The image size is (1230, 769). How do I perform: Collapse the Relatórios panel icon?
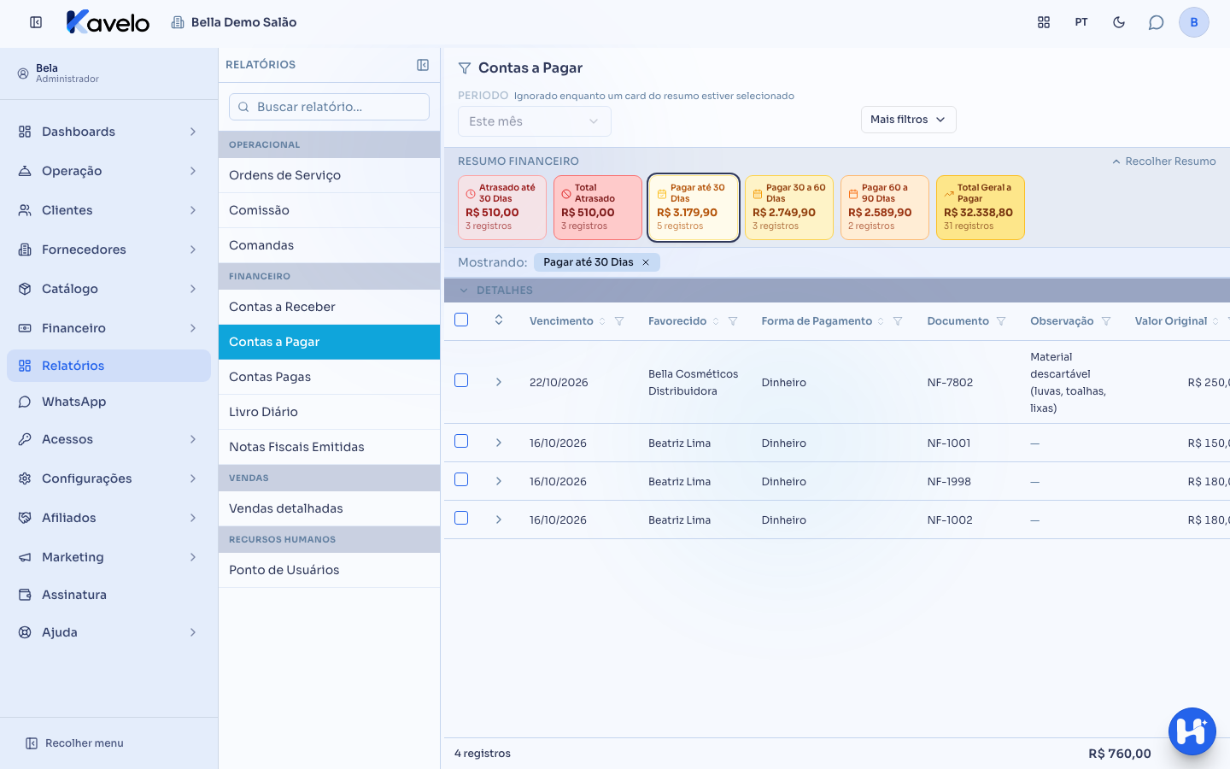[423, 65]
